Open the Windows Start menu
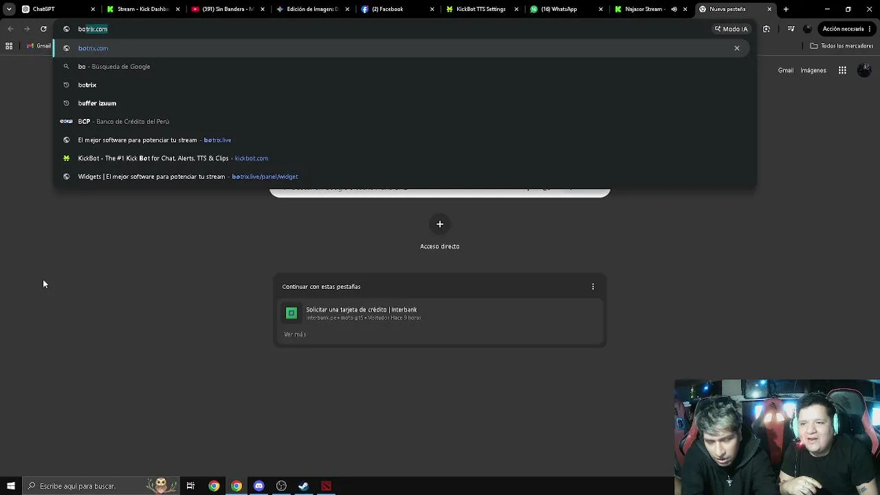Viewport: 880px width, 495px height. click(x=10, y=486)
